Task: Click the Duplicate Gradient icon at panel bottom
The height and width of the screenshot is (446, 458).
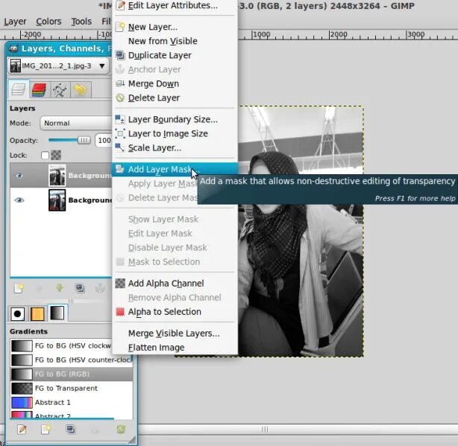Action: (70, 430)
